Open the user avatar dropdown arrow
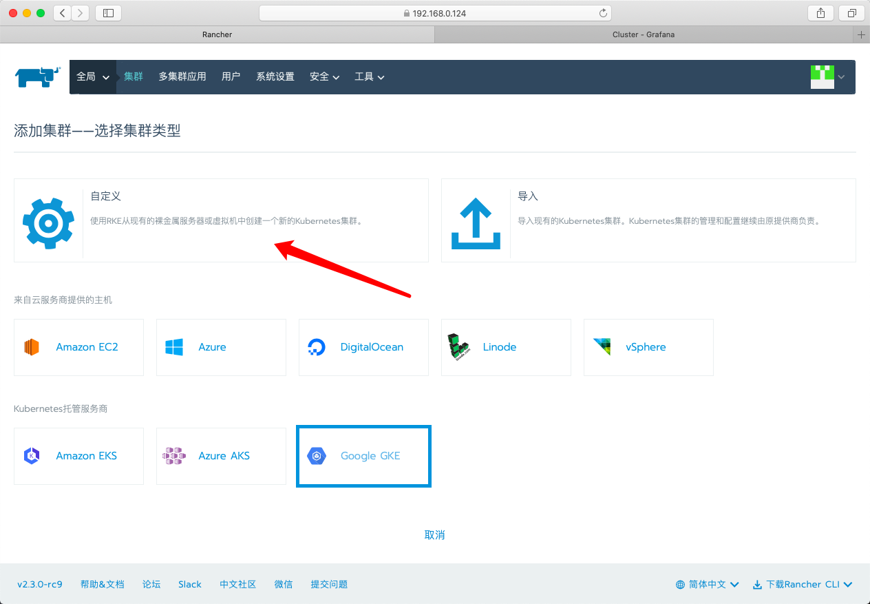Viewport: 870px width, 604px height. coord(841,77)
